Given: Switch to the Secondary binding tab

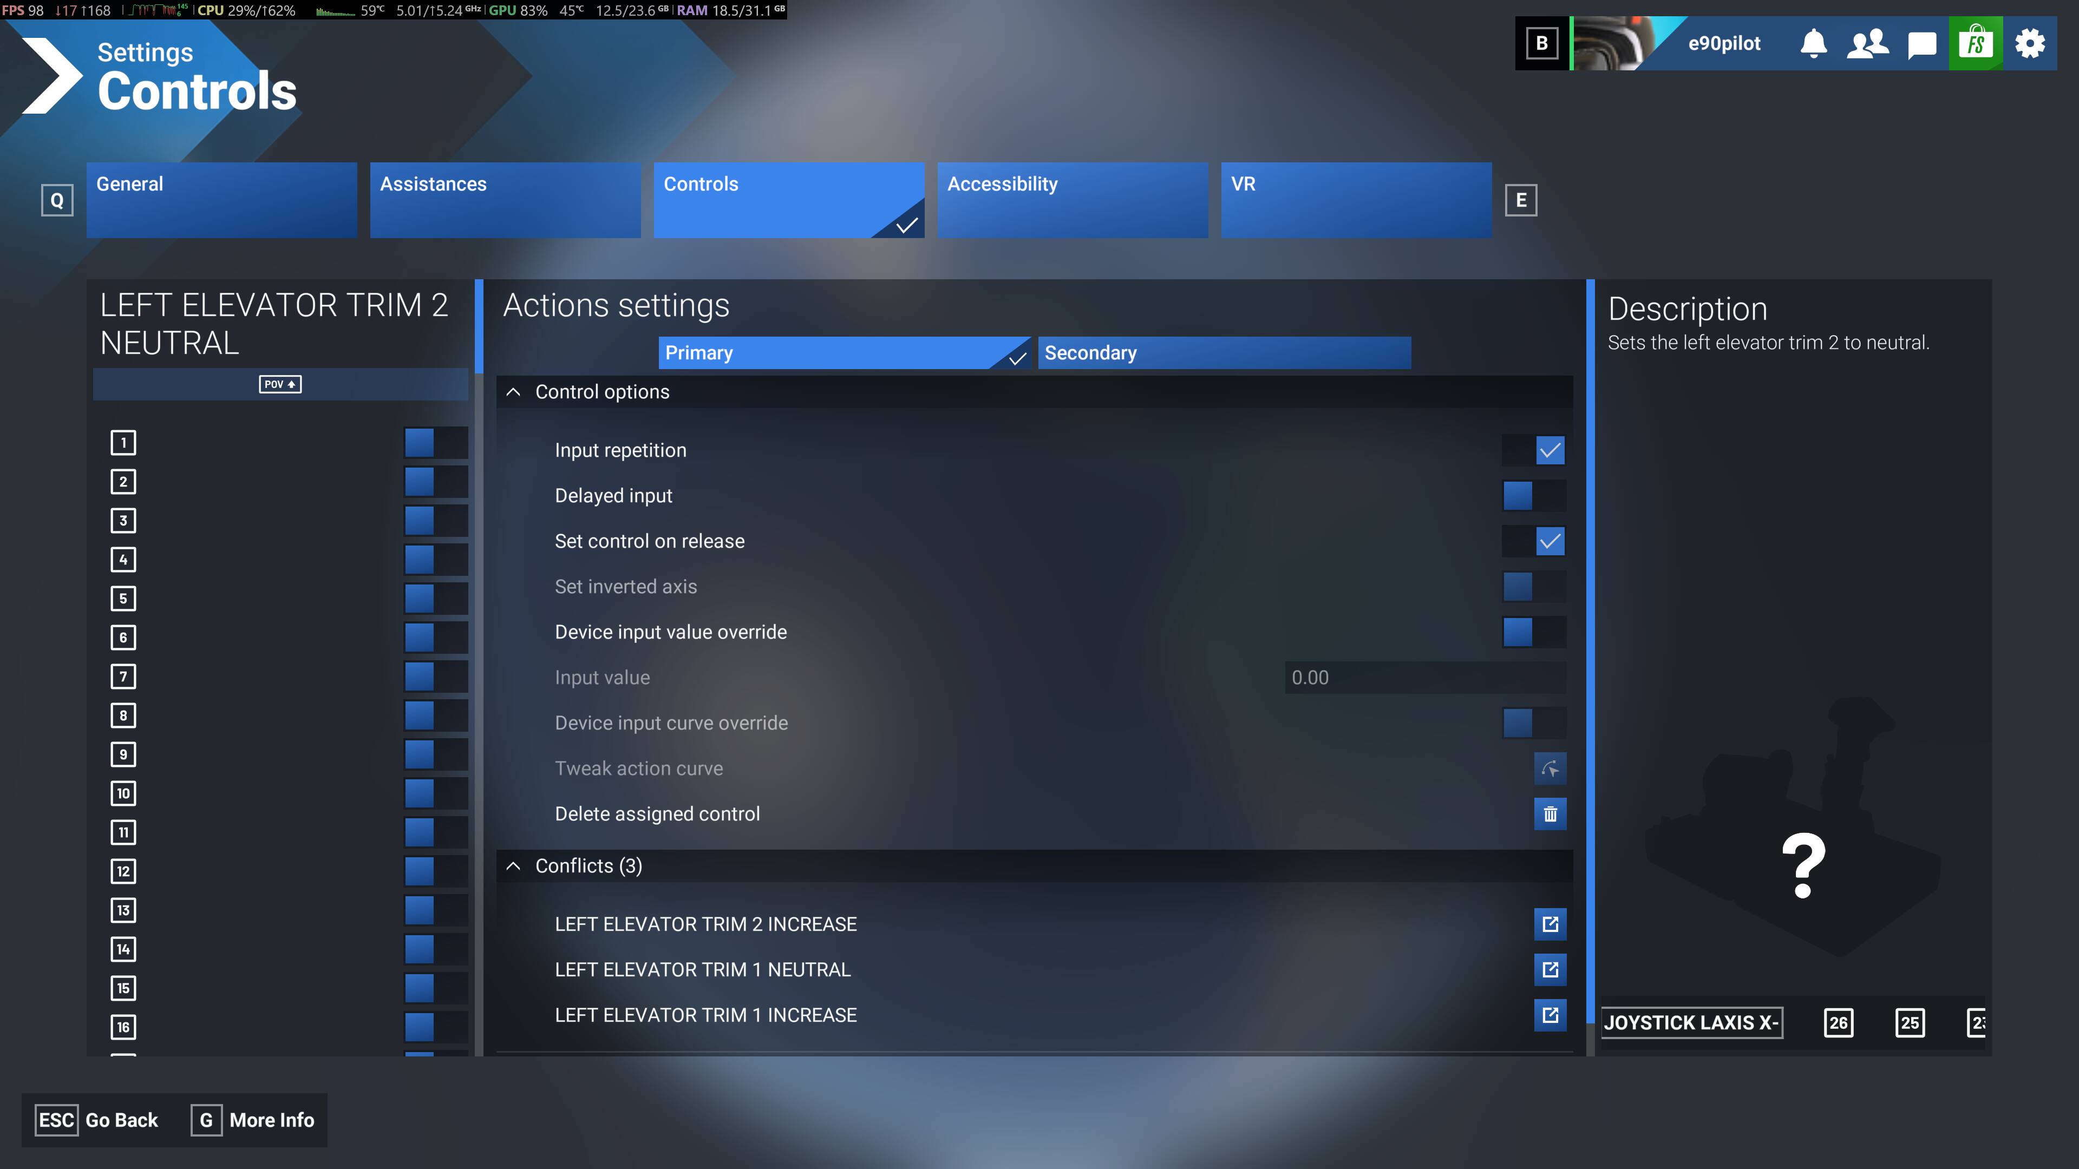Looking at the screenshot, I should [1224, 352].
